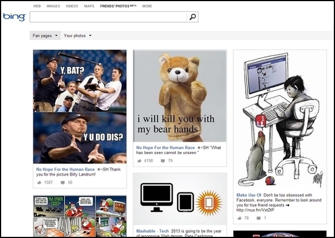Click the 56 comments count

[x=70, y=182]
